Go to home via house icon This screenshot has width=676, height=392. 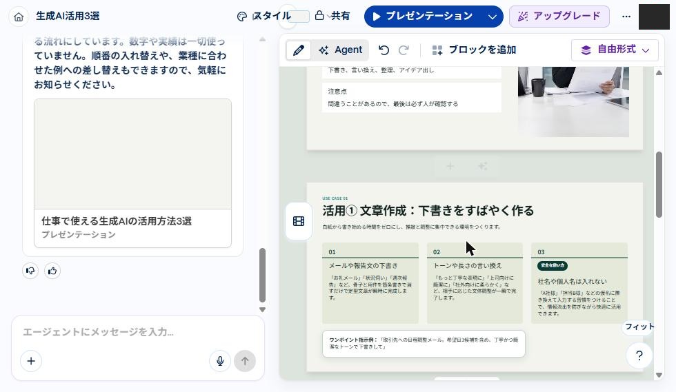point(19,17)
